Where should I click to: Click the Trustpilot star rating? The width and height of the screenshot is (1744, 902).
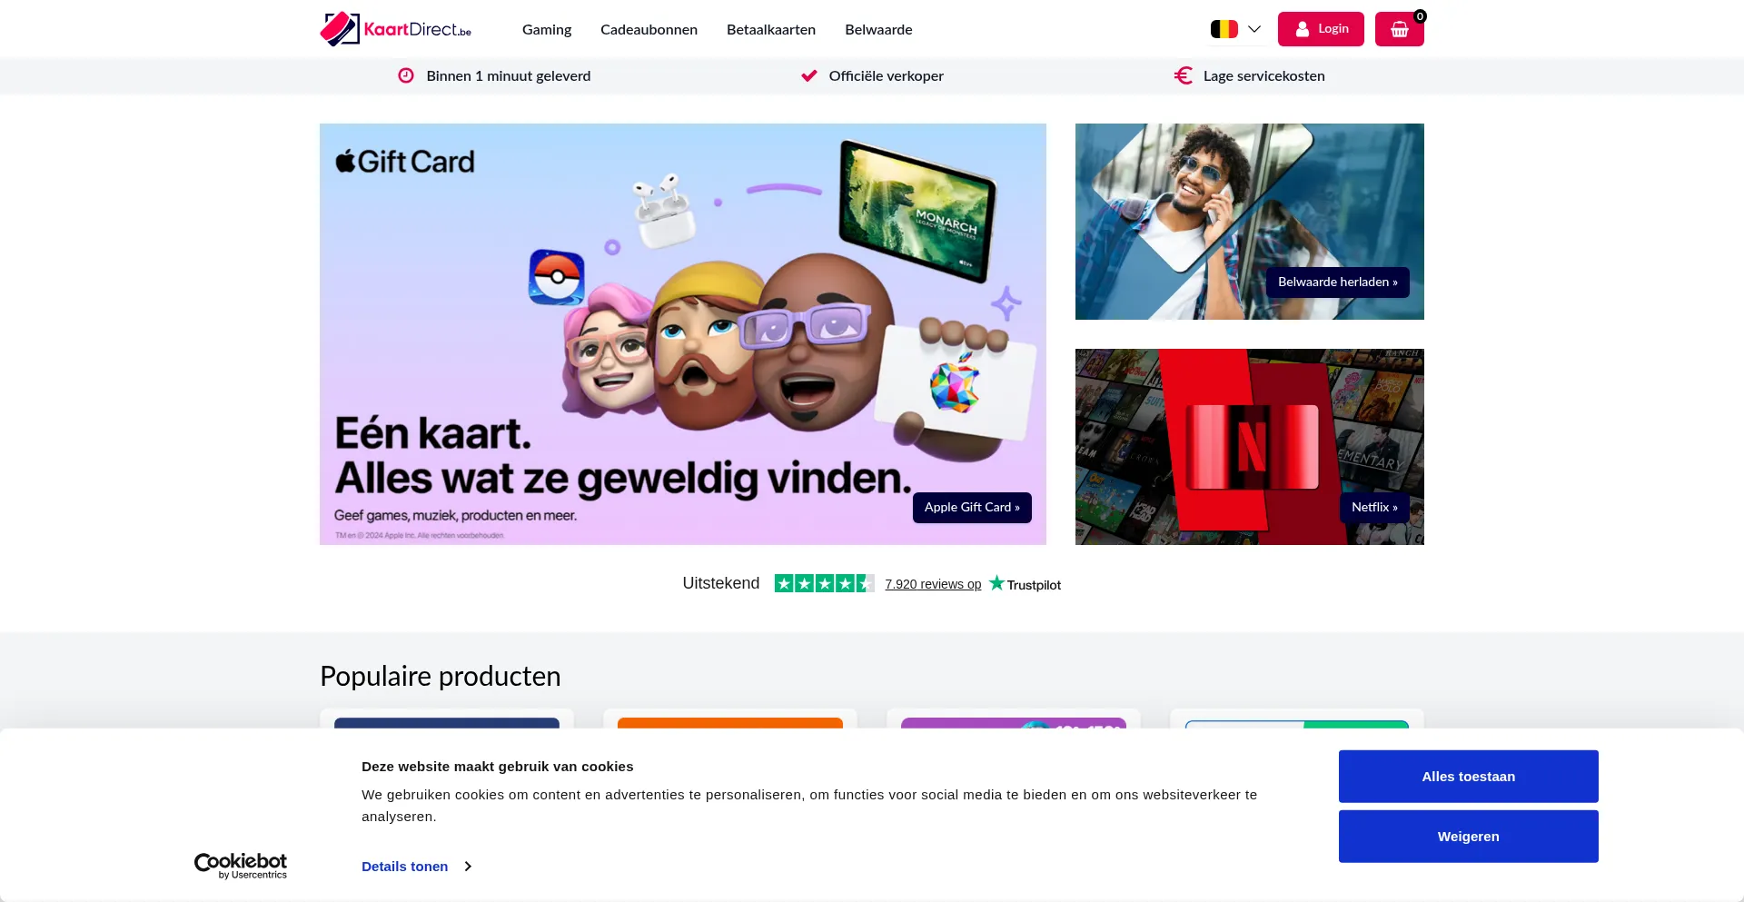click(824, 583)
